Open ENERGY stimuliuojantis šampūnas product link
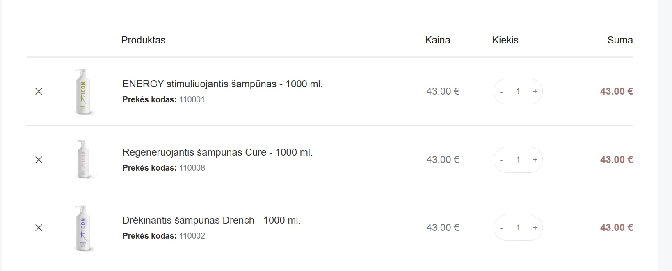672x271 pixels. (x=222, y=84)
